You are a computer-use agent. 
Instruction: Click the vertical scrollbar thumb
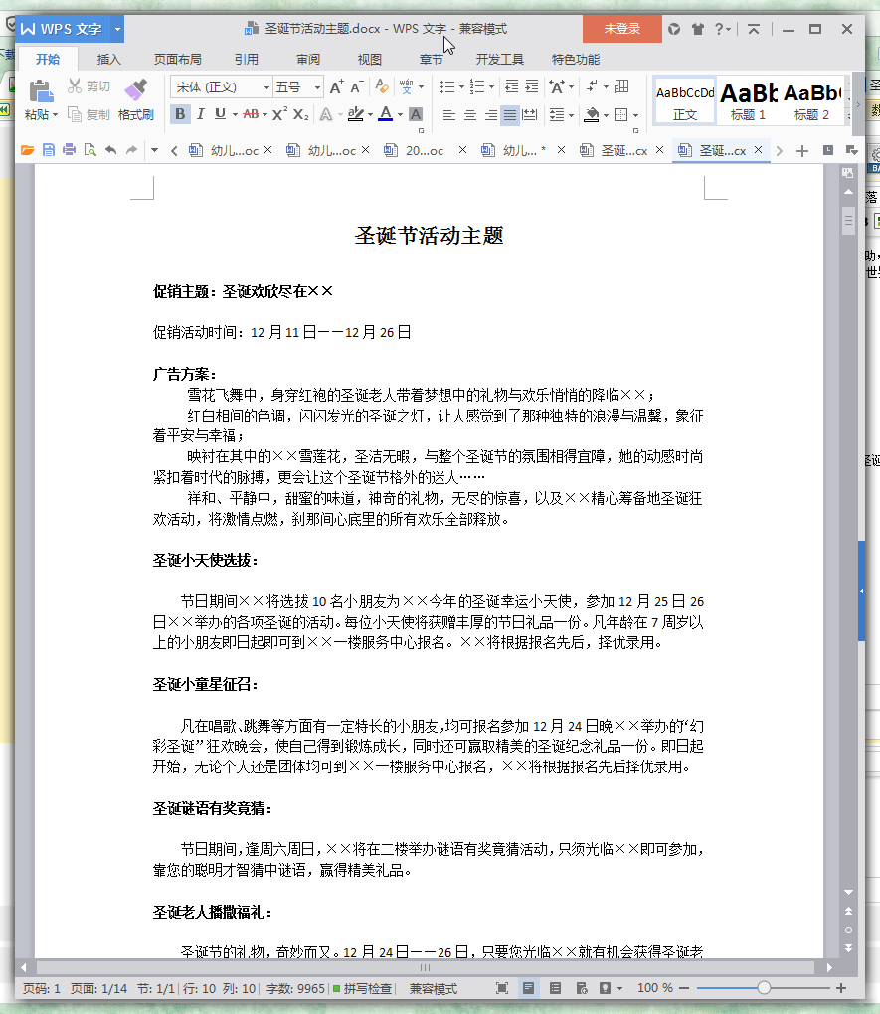pos(848,221)
